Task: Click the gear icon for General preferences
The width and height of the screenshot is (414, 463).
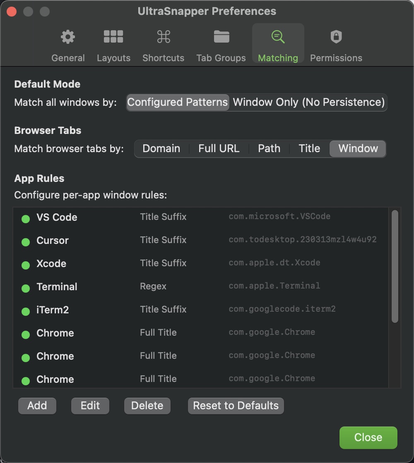Action: click(x=68, y=37)
